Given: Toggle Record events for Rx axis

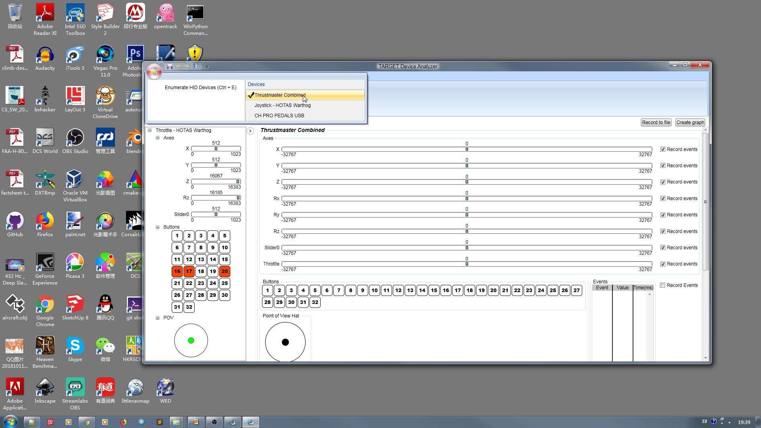Looking at the screenshot, I should 663,199.
